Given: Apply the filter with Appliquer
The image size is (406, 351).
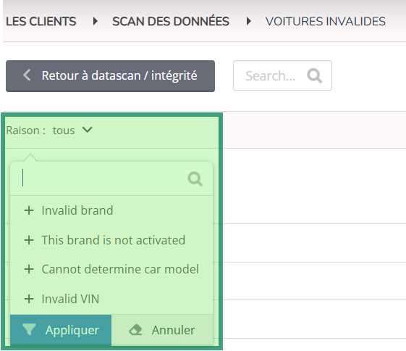Looking at the screenshot, I should (x=61, y=330).
